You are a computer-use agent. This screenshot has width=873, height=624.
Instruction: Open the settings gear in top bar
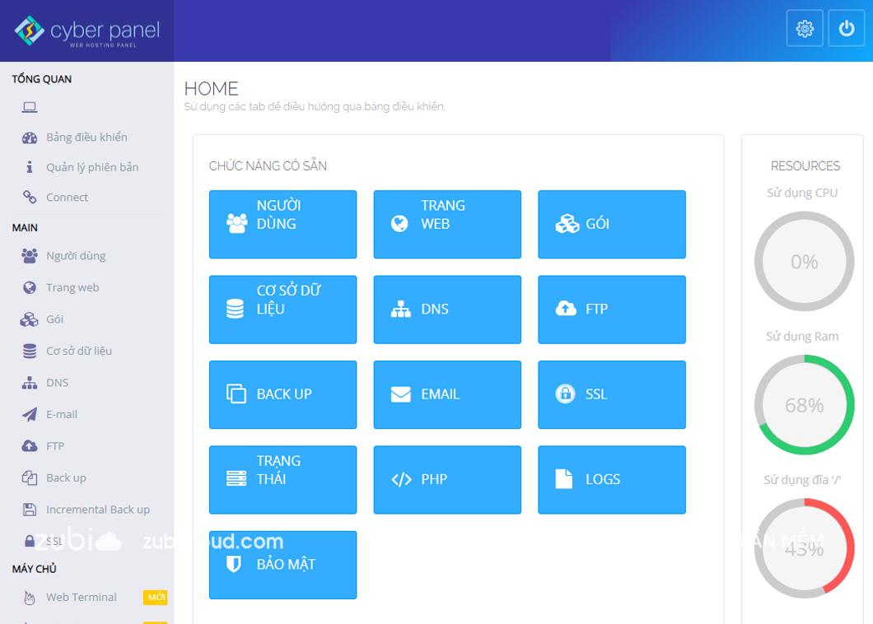[x=805, y=27]
